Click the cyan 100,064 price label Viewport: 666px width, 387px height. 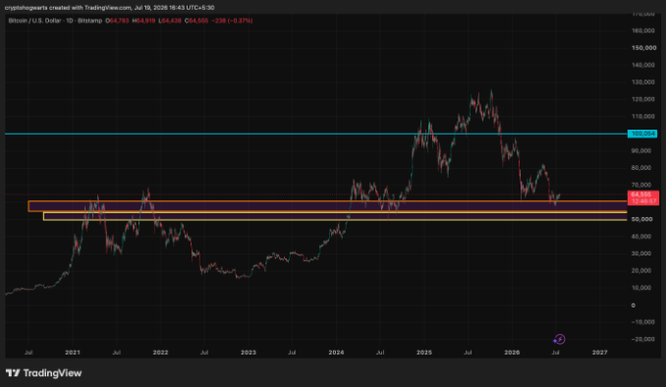point(642,134)
